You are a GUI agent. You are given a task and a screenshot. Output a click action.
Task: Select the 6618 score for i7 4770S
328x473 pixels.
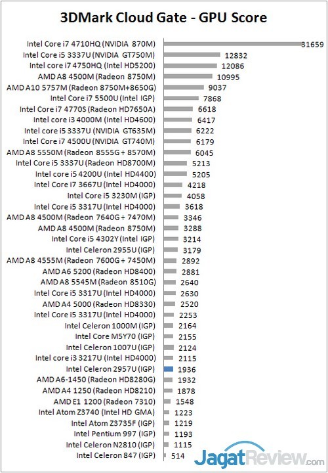coord(207,109)
